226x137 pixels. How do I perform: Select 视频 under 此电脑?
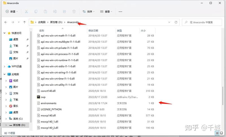[16, 81]
